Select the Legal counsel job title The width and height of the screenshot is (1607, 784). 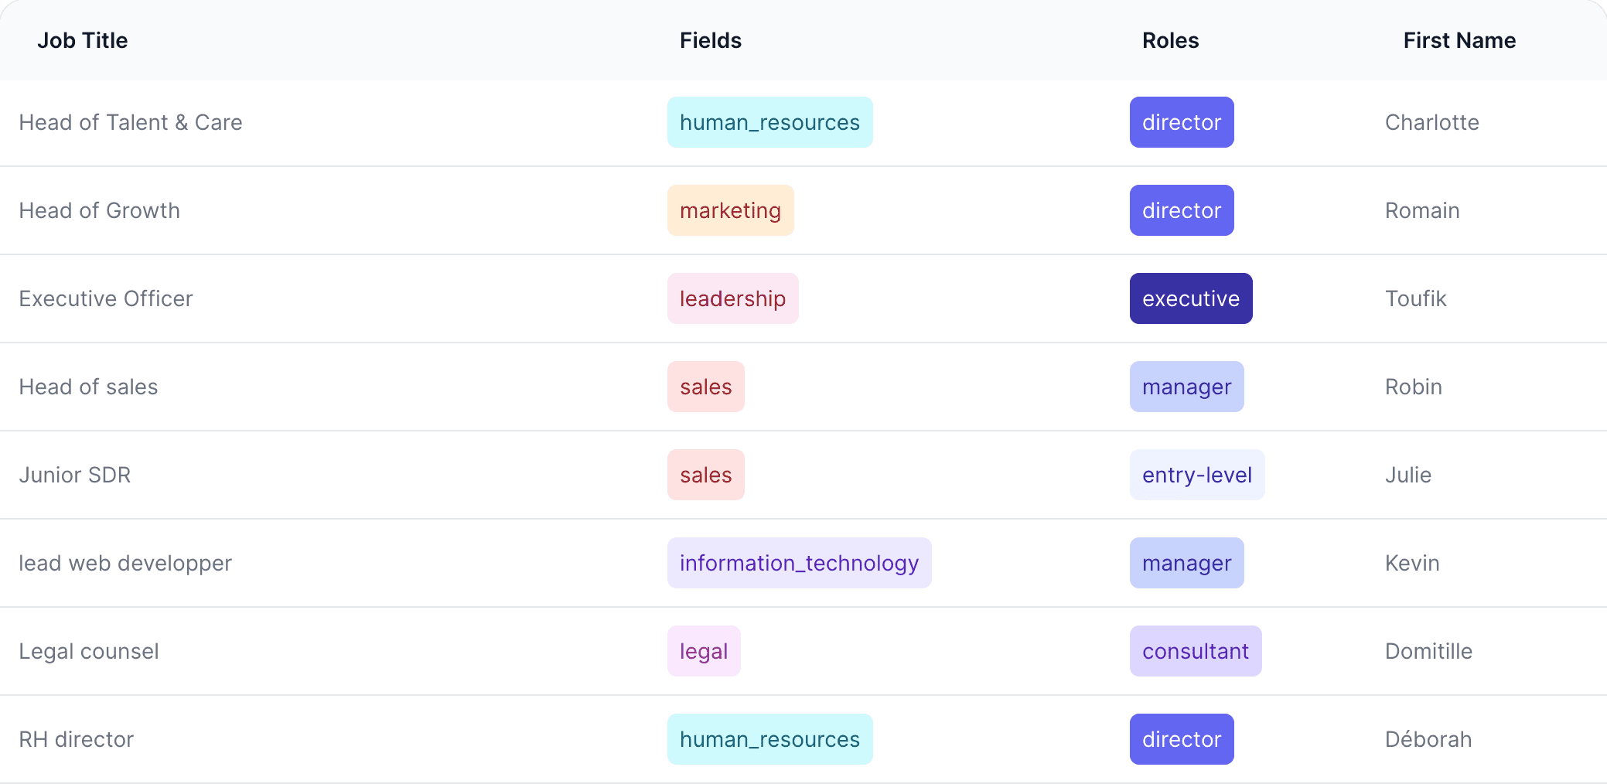(x=89, y=651)
